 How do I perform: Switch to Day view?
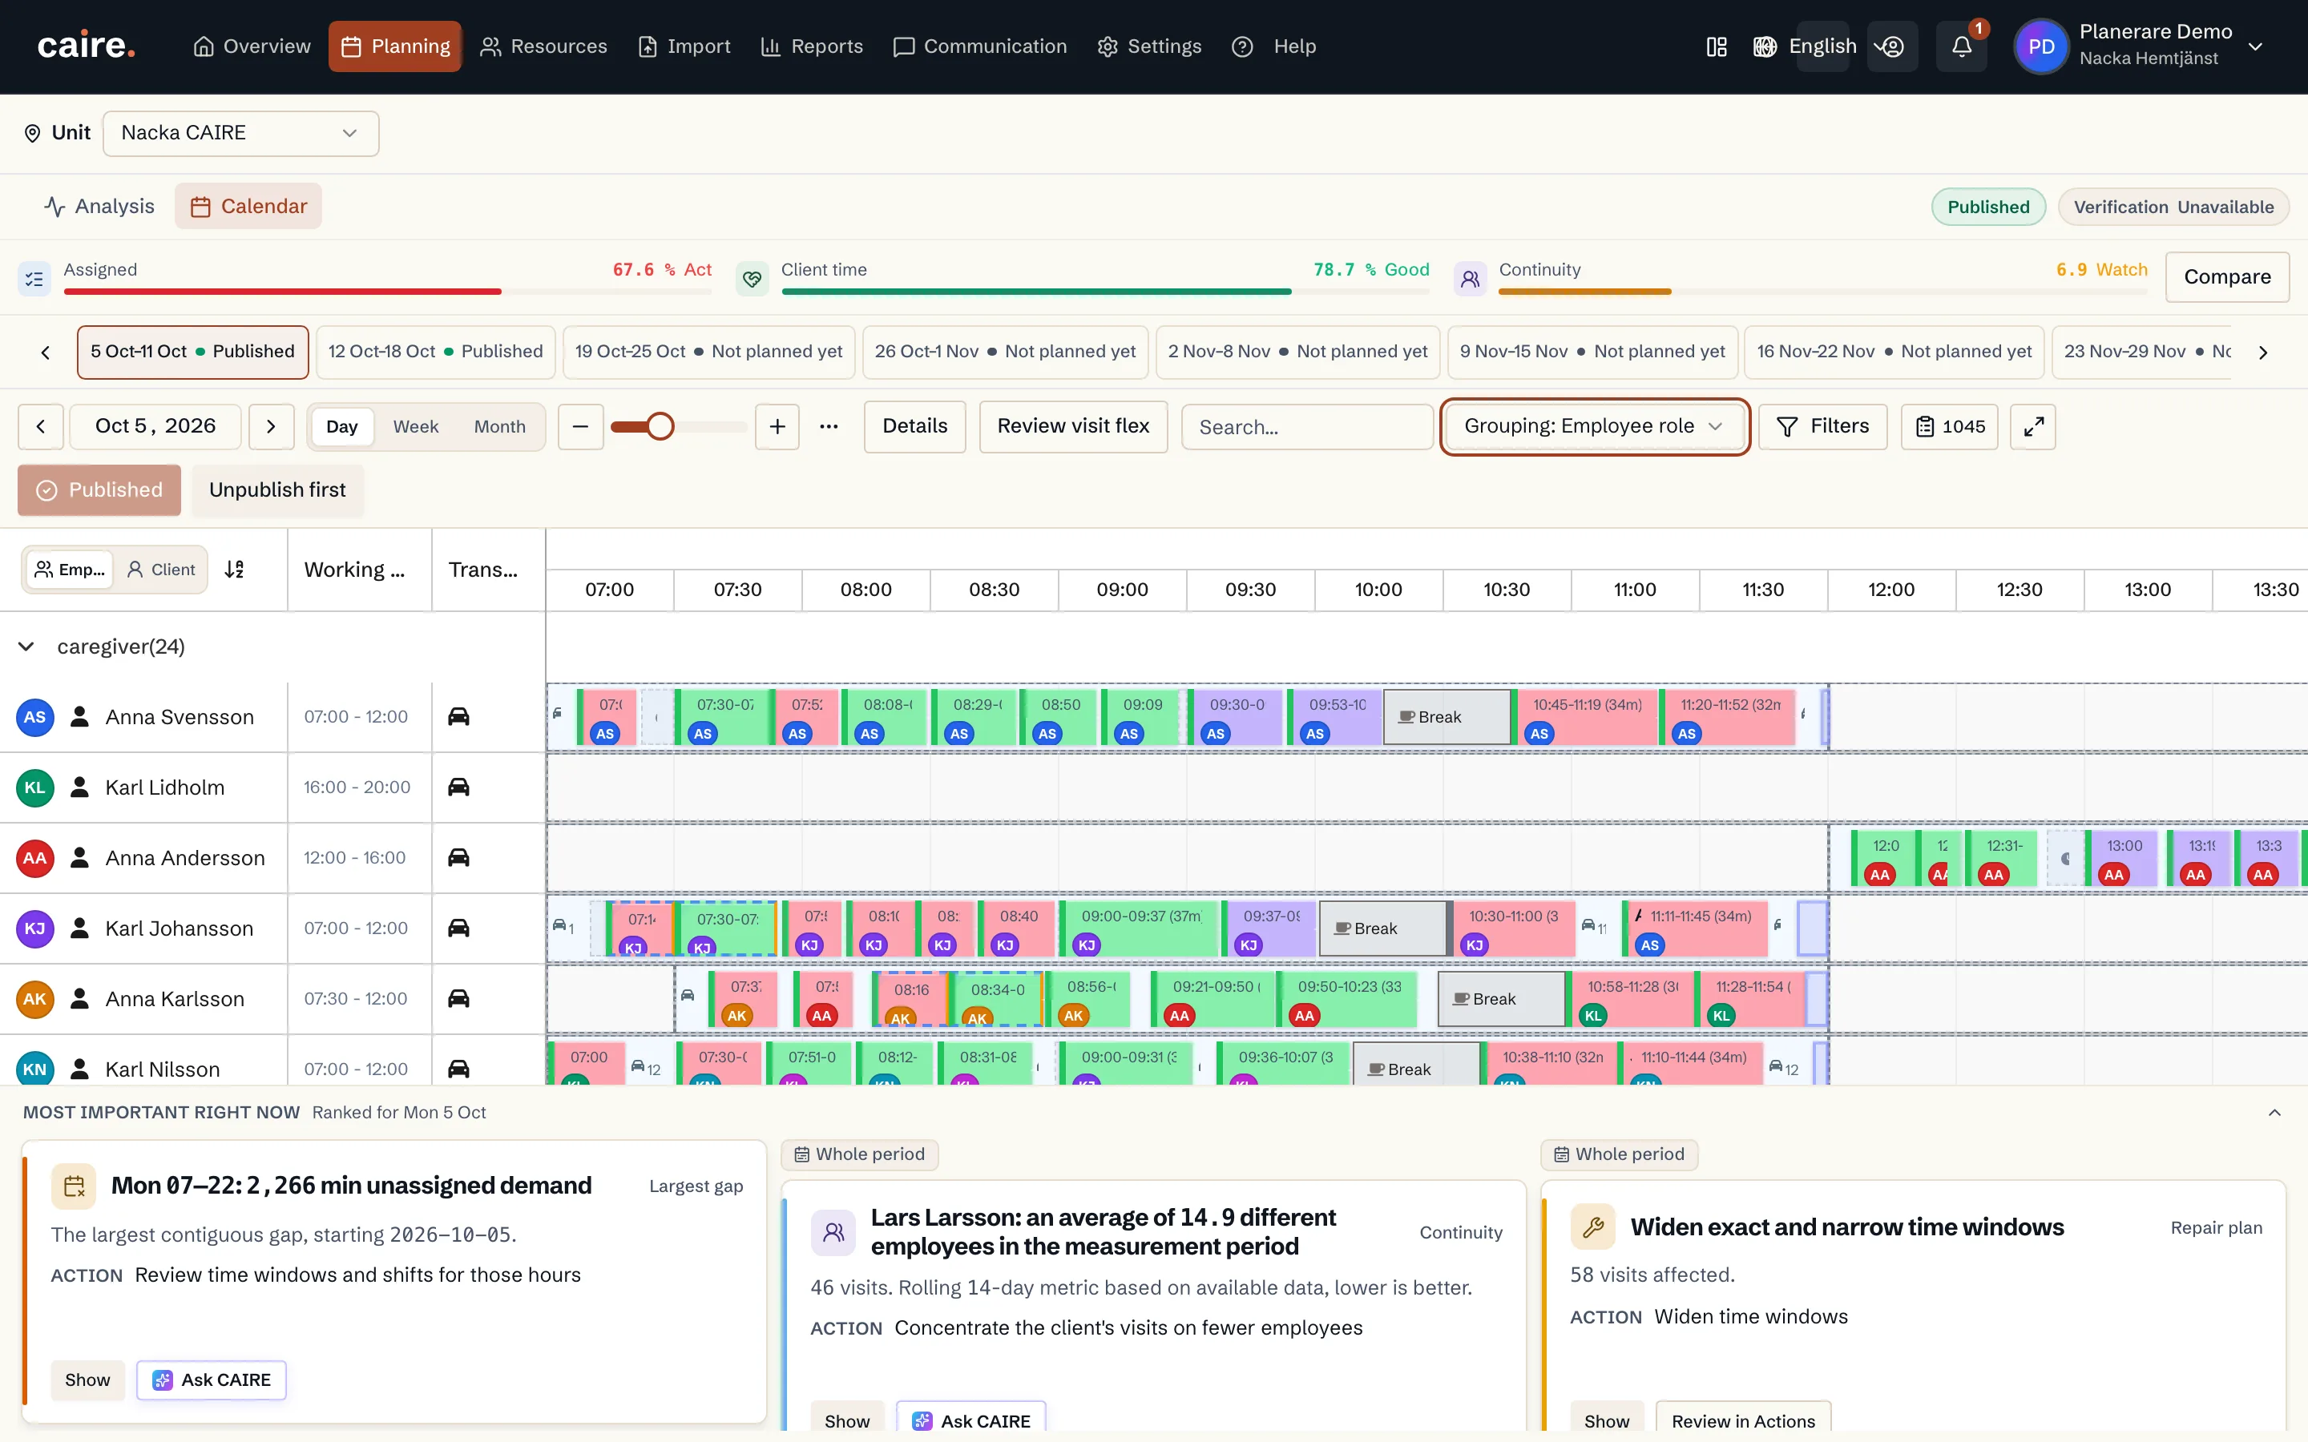coord(341,426)
